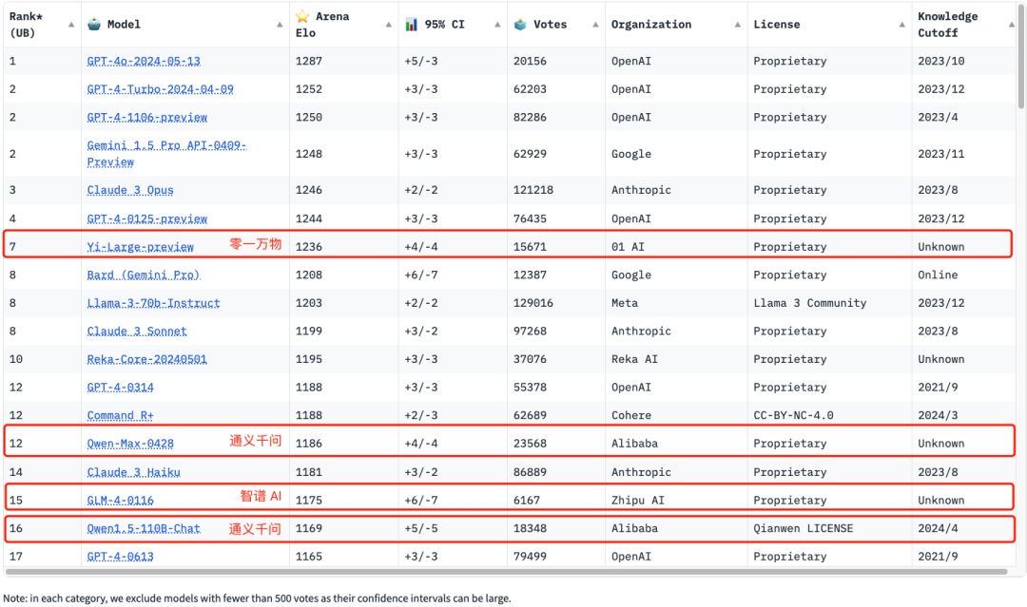Image resolution: width=1027 pixels, height=607 pixels.
Task: Click the Knowledge Cutoff header label
Action: click(x=947, y=25)
